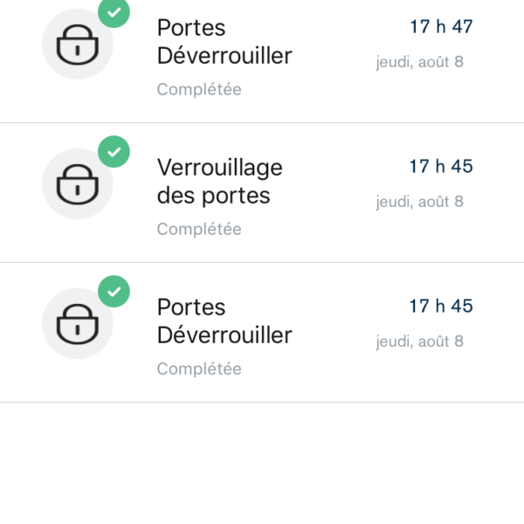Image resolution: width=524 pixels, height=524 pixels.
Task: Tap the jeudi, août 8 date in the Verrouillage row
Action: pyautogui.click(x=420, y=202)
